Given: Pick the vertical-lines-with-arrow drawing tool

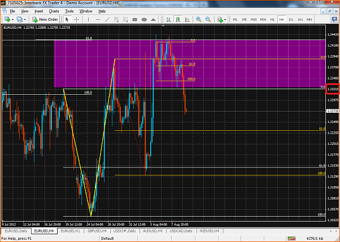Looking at the screenshot, I should tap(125, 20).
